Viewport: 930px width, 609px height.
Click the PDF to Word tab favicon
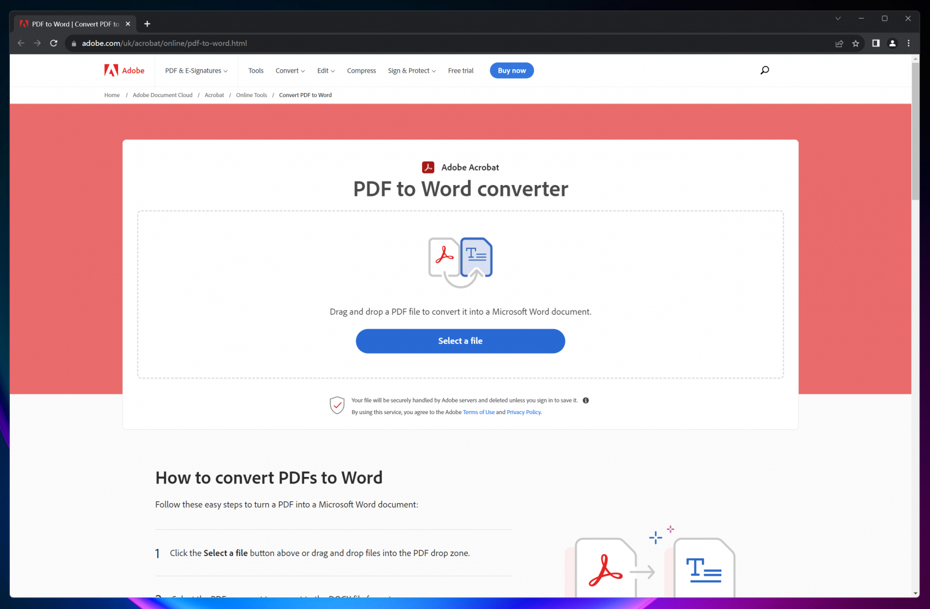24,24
